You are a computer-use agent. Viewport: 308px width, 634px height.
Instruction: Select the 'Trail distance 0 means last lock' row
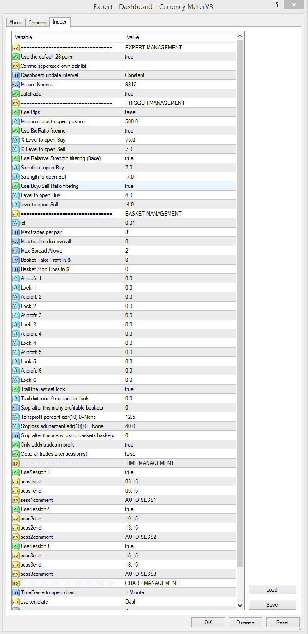(x=124, y=399)
